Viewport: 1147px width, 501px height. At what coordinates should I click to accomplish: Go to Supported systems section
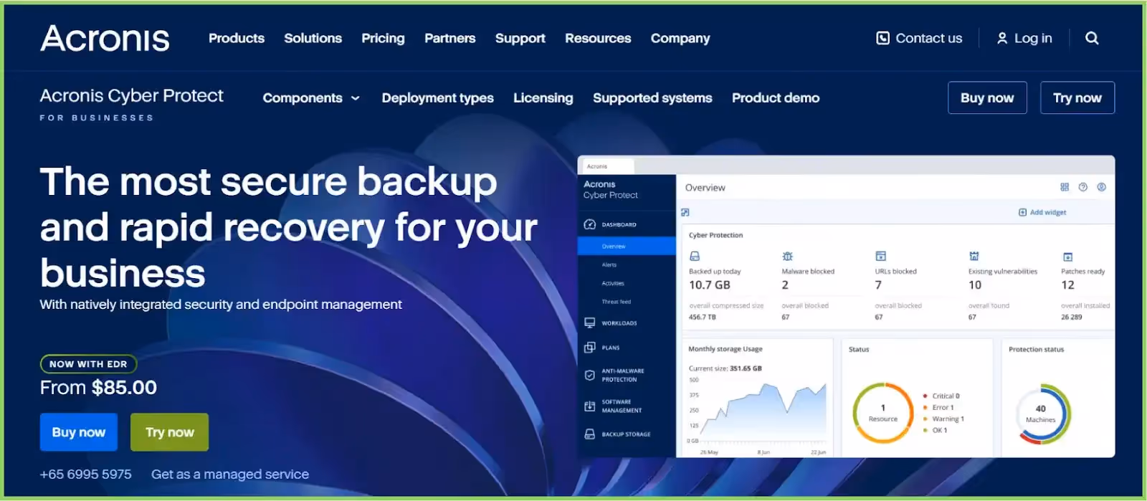click(652, 98)
